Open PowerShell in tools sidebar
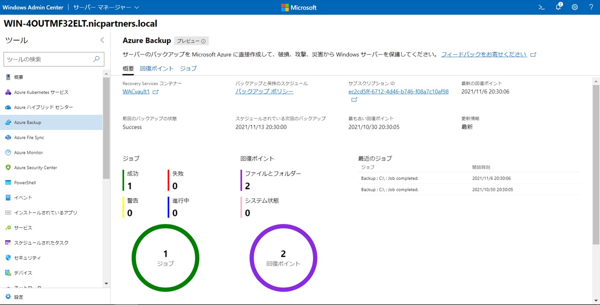 (25, 183)
